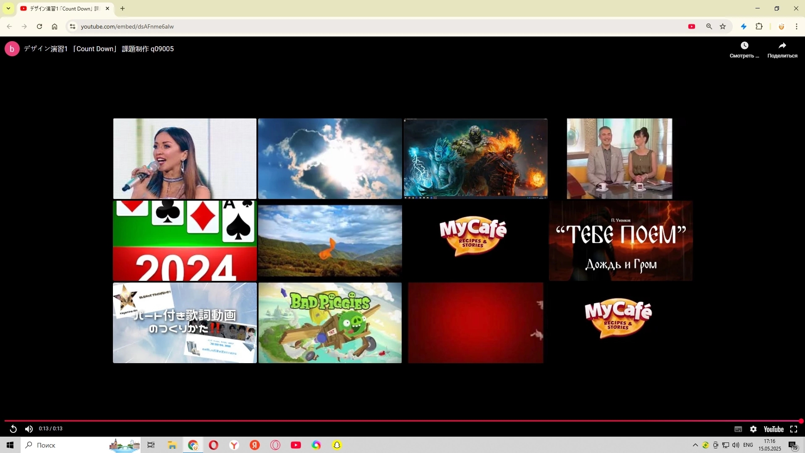This screenshot has width=805, height=453.
Task: Open the singer with microphone video thumbnail
Action: click(x=185, y=159)
